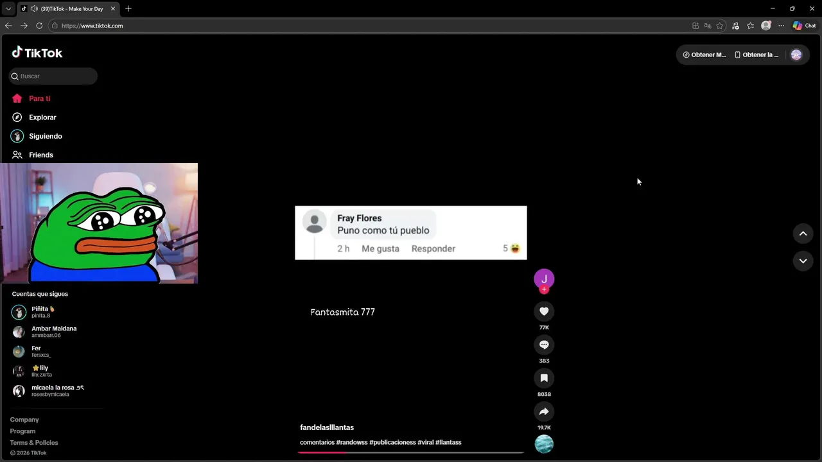Open Ambar Maidana followed account
This screenshot has height=462, width=822.
pos(55,332)
